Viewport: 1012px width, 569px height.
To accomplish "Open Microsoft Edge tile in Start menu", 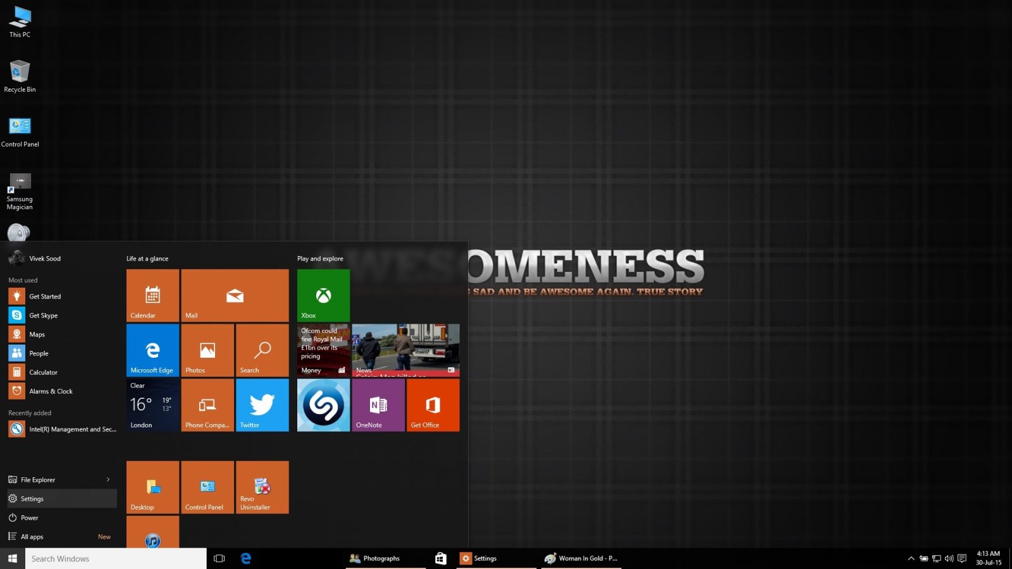I will [x=152, y=350].
